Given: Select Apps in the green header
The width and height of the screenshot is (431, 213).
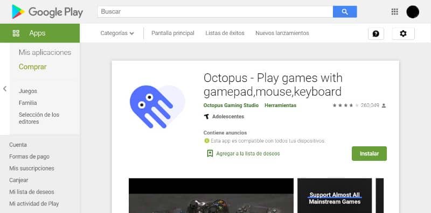Looking at the screenshot, I should click(37, 33).
